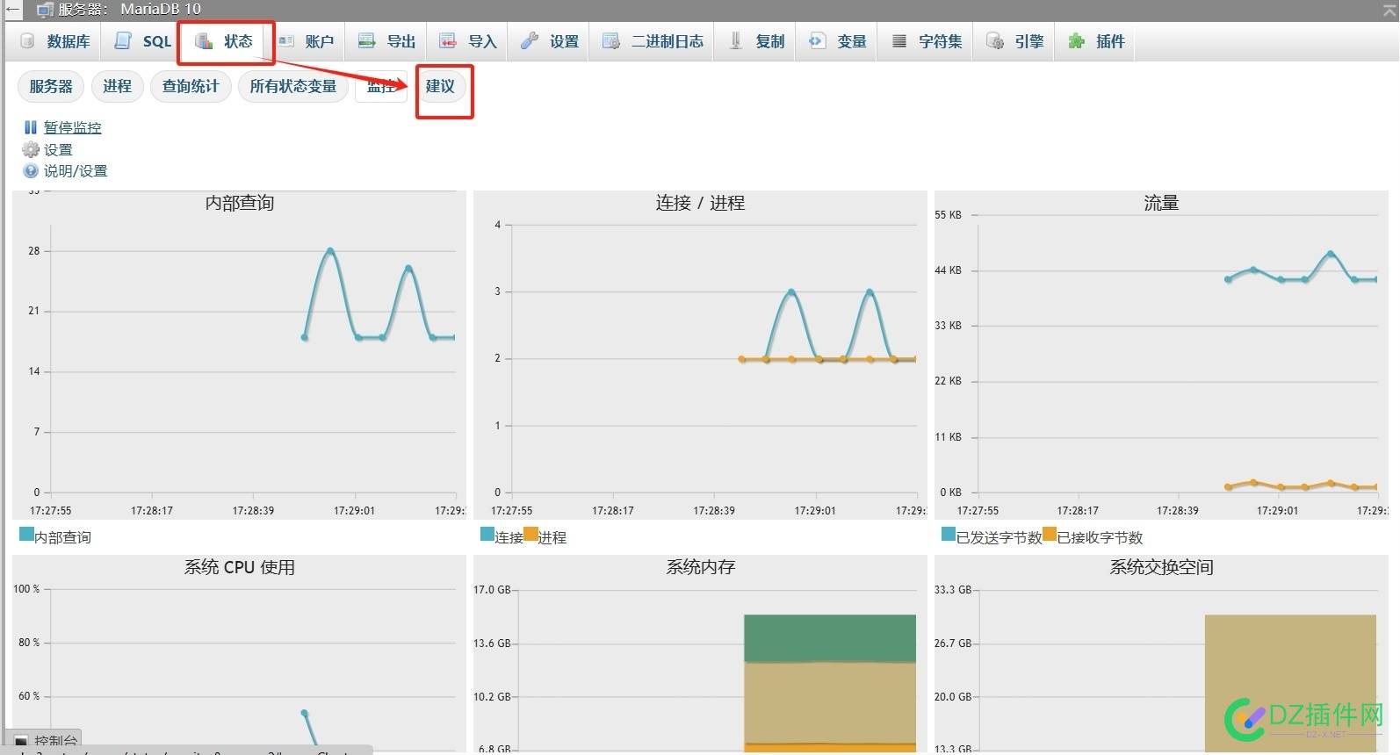Click the 系统交换空间 chart title
1400x755 pixels.
1161,567
